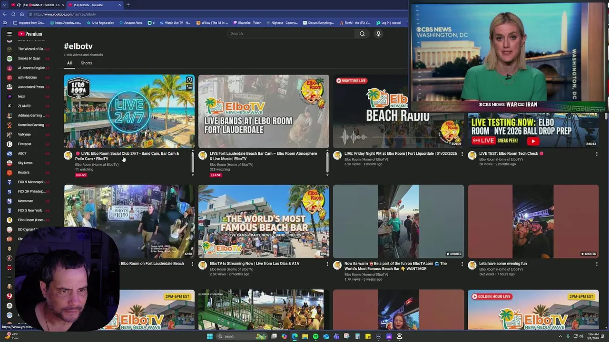Open the Nightbot bookmark
The height and width of the screenshot is (342, 609).
coord(282,23)
